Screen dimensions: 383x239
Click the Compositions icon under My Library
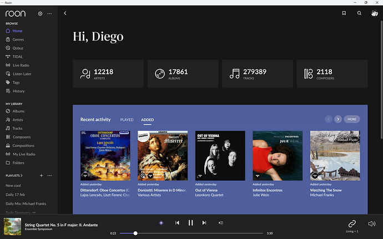click(x=8, y=145)
